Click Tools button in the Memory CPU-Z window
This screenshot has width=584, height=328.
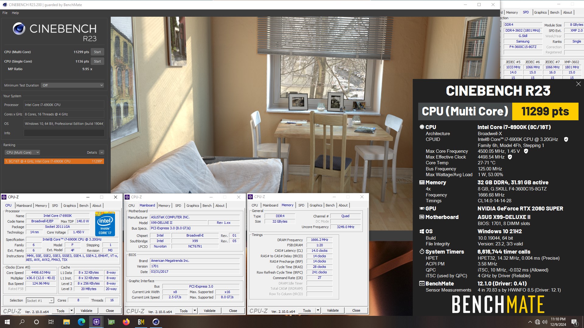point(307,310)
